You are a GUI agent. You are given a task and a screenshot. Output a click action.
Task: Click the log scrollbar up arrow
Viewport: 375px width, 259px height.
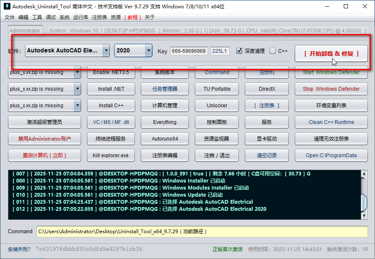coord(364,173)
